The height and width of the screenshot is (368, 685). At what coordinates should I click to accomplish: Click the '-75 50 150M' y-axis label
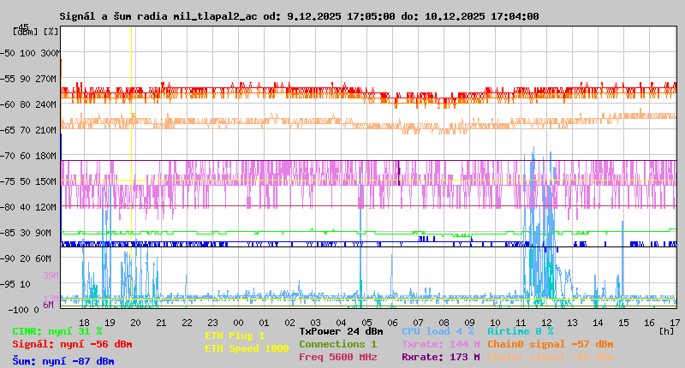pyautogui.click(x=28, y=181)
